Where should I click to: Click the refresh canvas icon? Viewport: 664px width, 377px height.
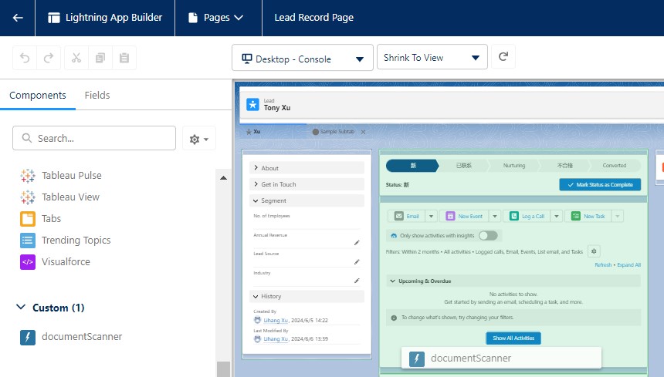tap(503, 57)
